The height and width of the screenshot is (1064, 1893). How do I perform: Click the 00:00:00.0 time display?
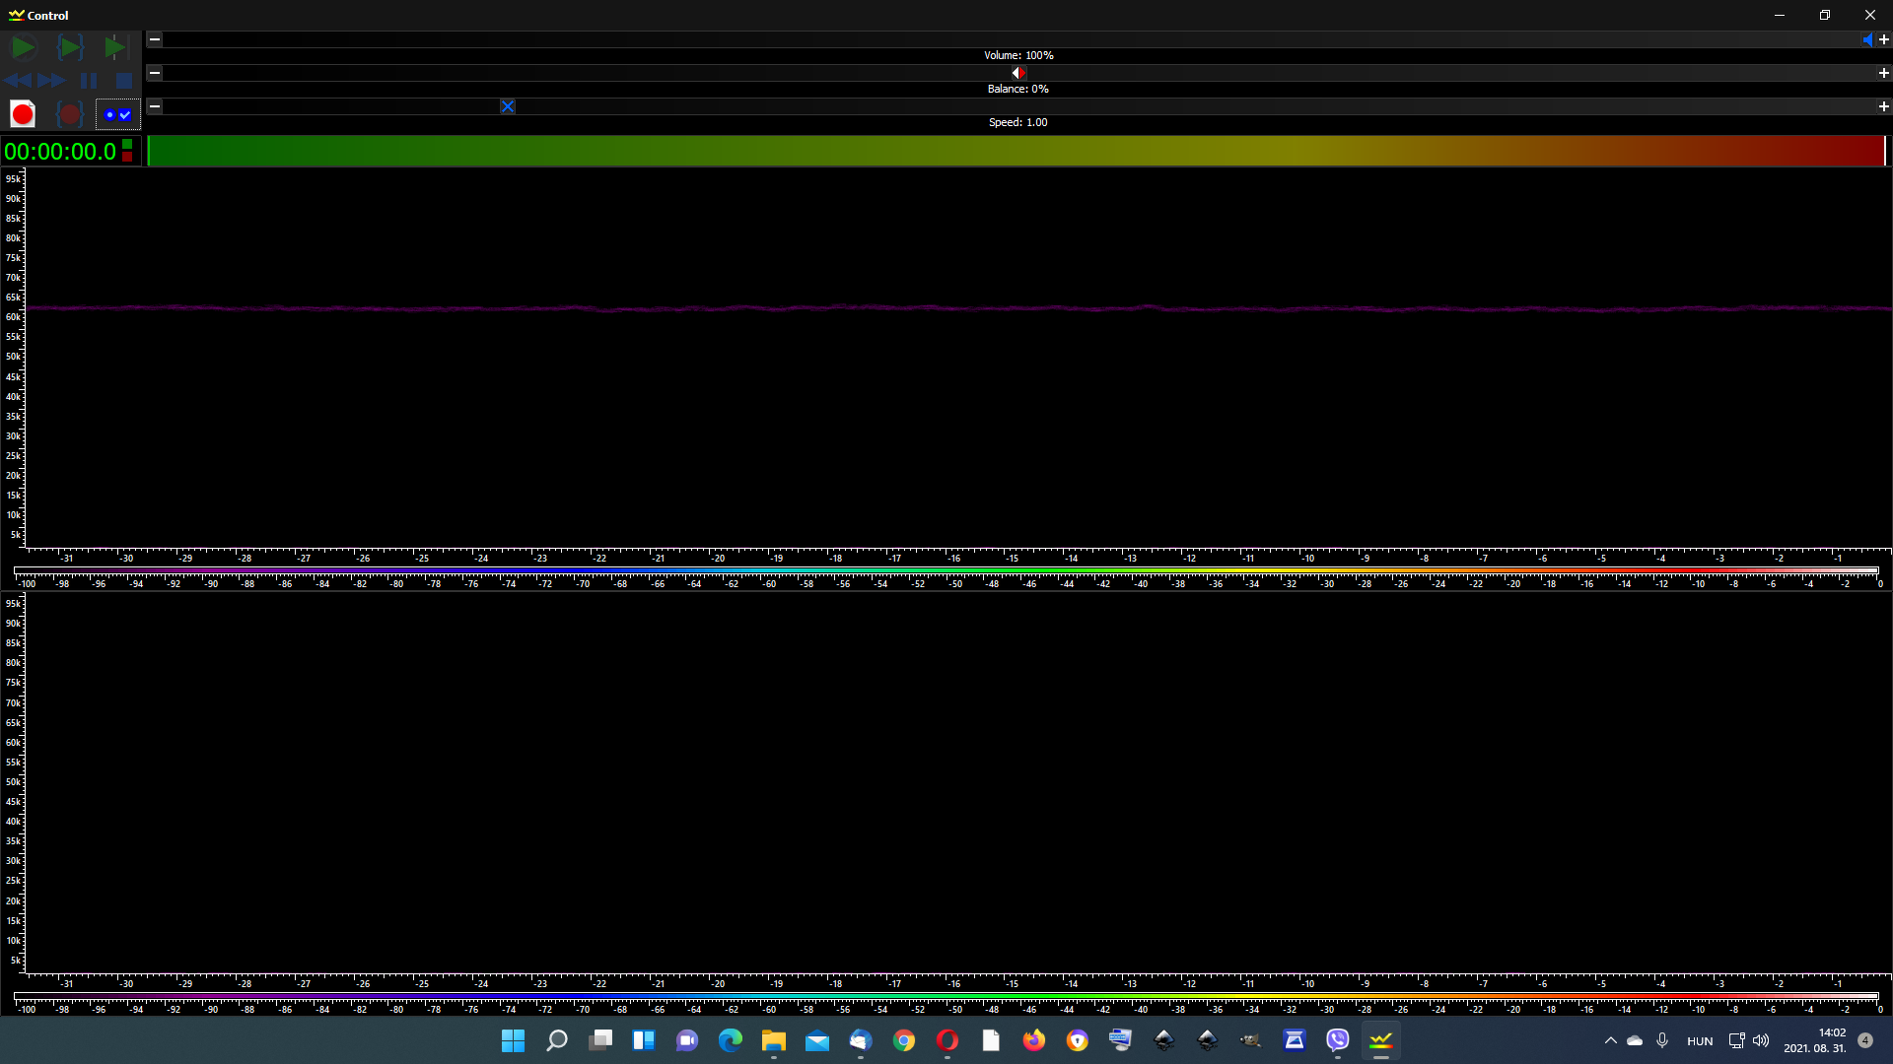click(x=60, y=152)
